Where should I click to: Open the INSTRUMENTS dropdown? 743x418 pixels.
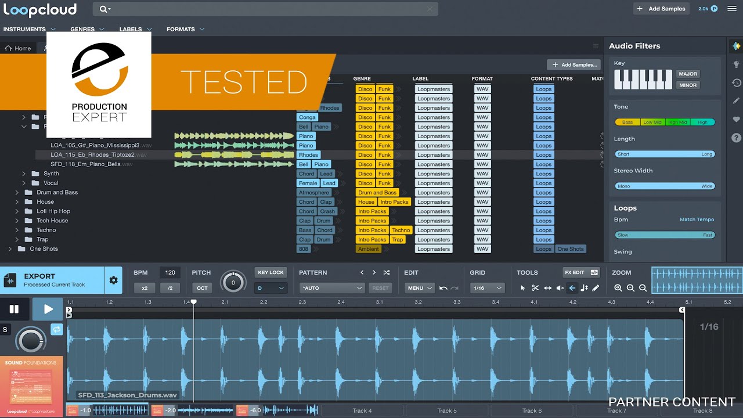tap(29, 29)
